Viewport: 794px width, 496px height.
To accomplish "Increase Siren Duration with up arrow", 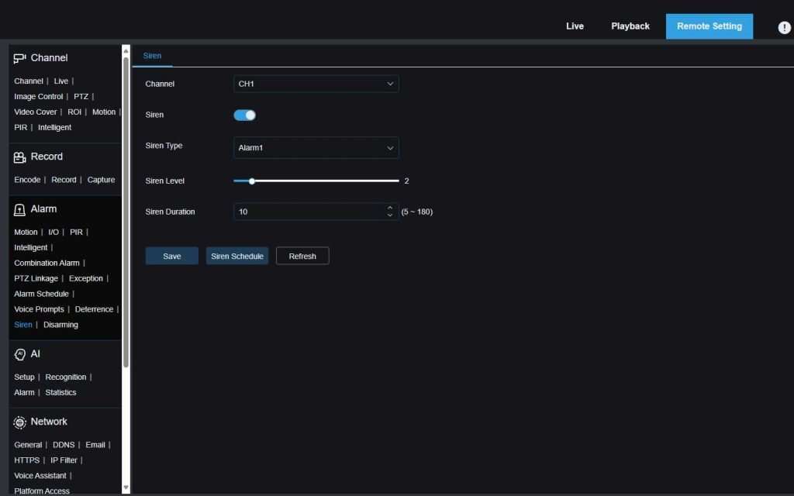I will pyautogui.click(x=389, y=208).
